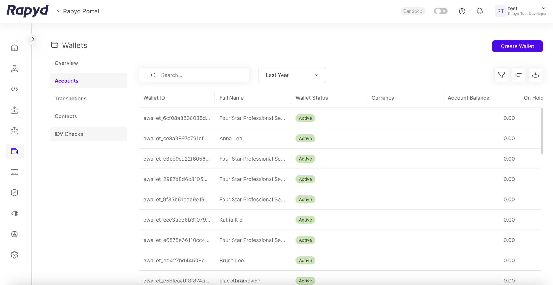Image resolution: width=553 pixels, height=285 pixels.
Task: Click the Create Wallet button
Action: pos(517,46)
